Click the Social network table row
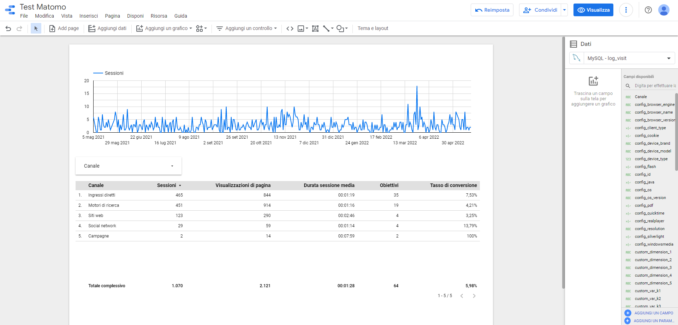 tap(278, 226)
